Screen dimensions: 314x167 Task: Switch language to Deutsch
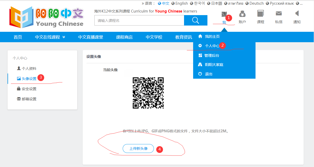point(257,3)
